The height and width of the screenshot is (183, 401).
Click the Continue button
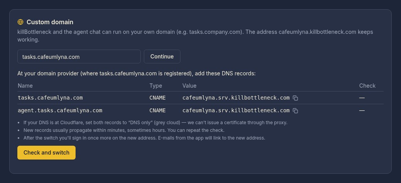162,57
